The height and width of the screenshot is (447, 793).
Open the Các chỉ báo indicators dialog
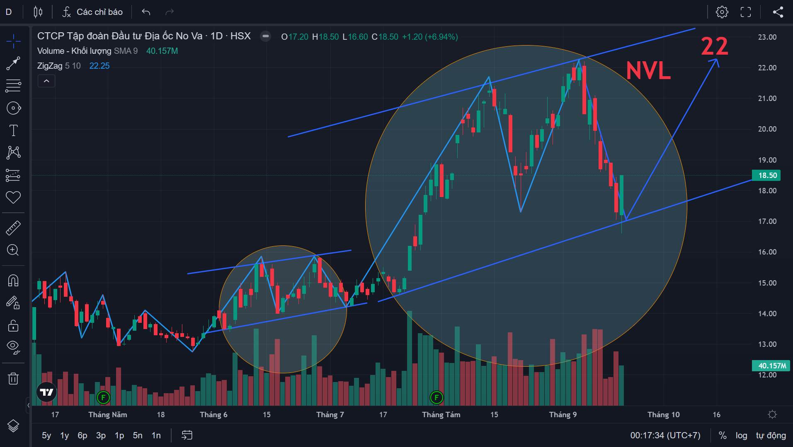coord(92,12)
